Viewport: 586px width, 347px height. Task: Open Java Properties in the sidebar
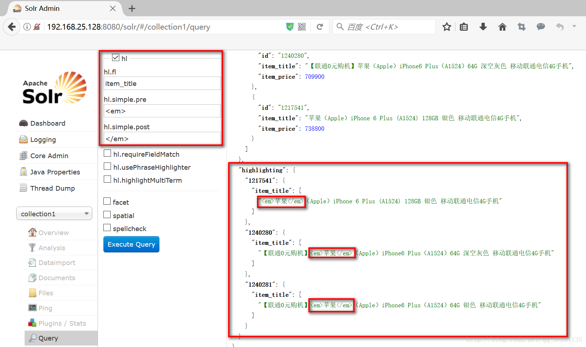pos(55,172)
